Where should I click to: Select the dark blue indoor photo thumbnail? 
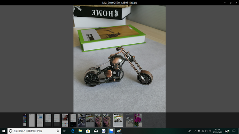(82, 120)
